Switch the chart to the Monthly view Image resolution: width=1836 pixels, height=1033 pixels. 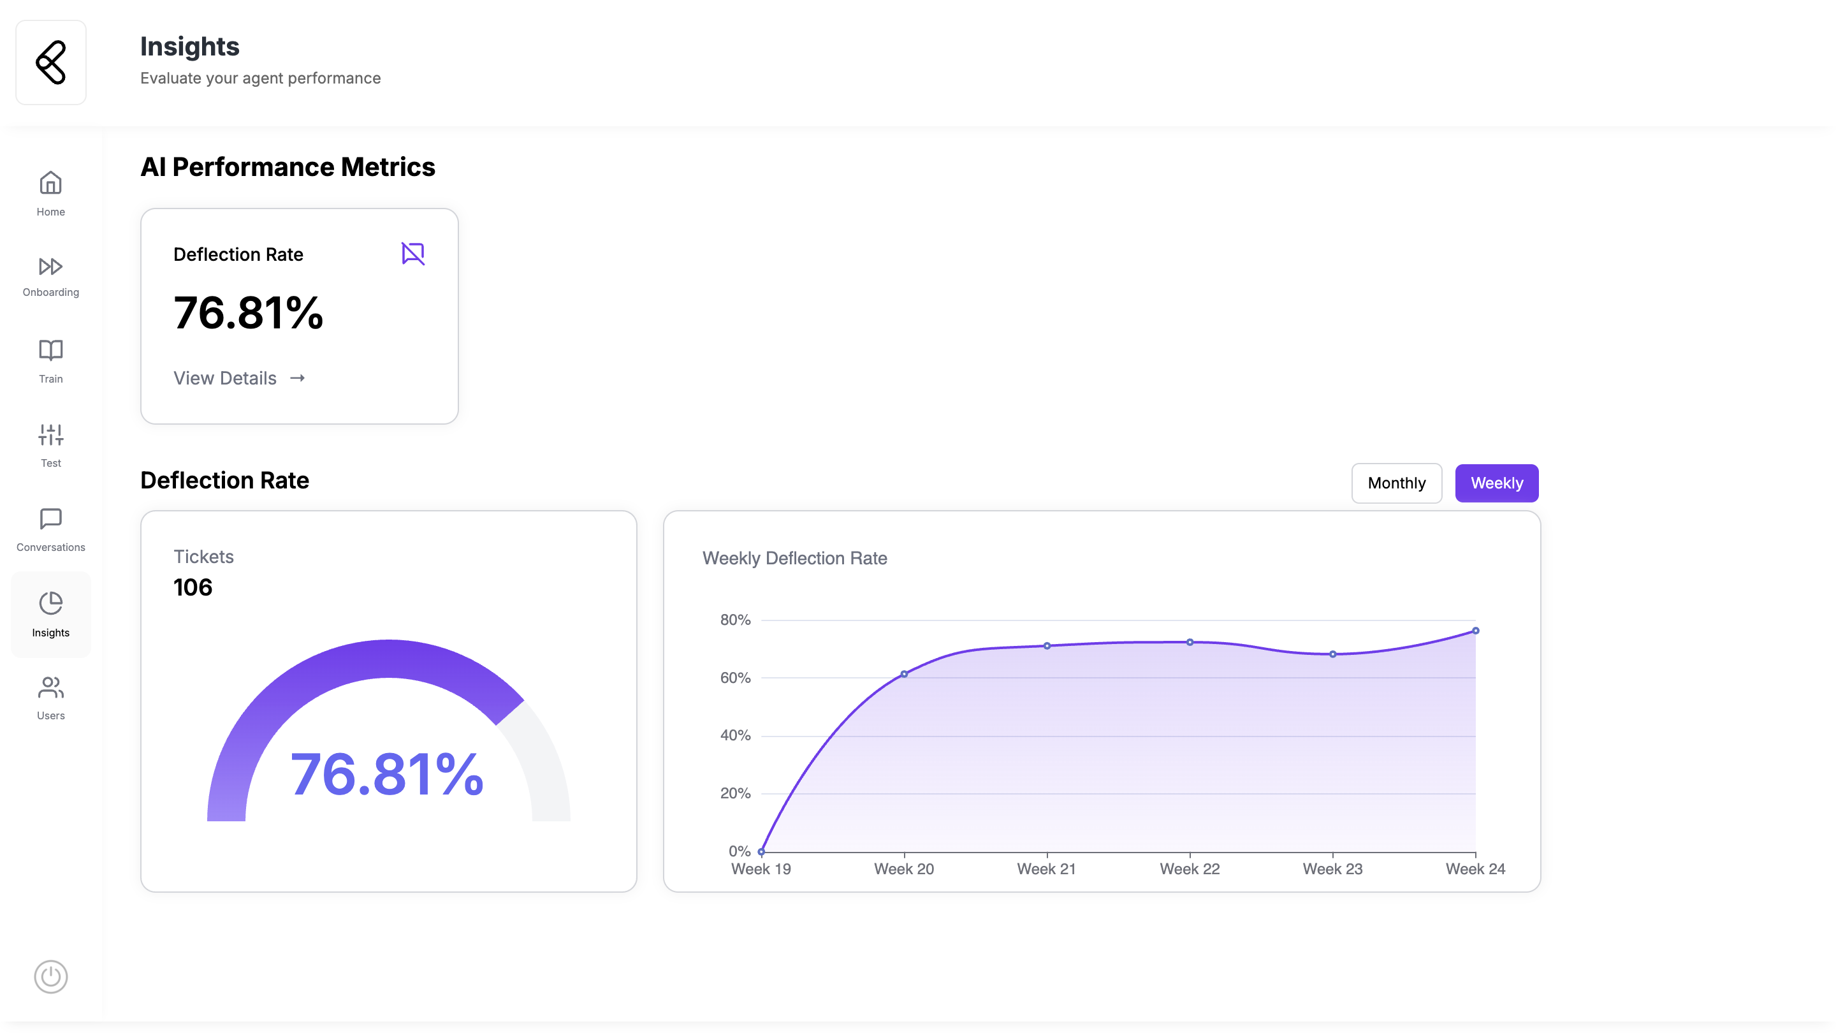pyautogui.click(x=1395, y=483)
